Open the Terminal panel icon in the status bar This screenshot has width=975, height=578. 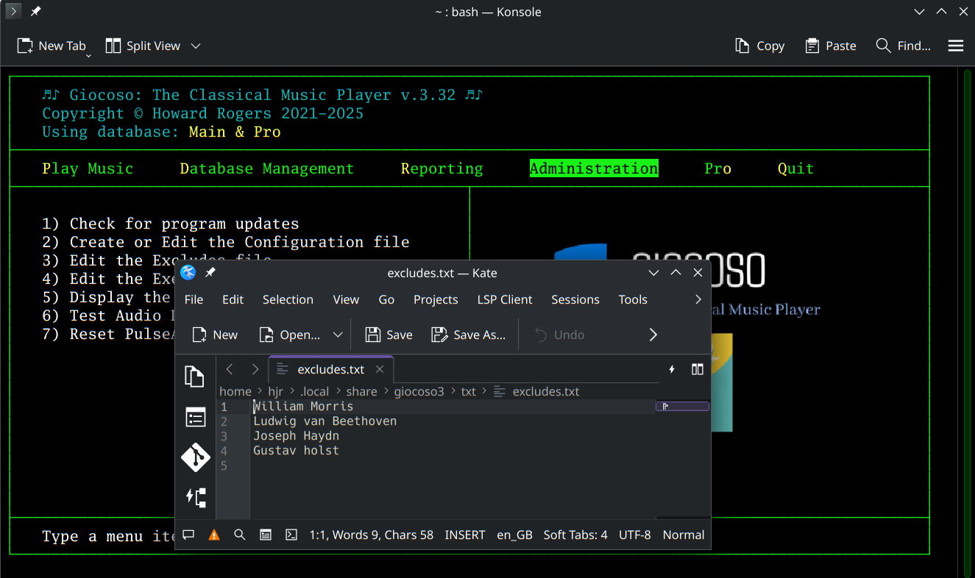click(291, 535)
